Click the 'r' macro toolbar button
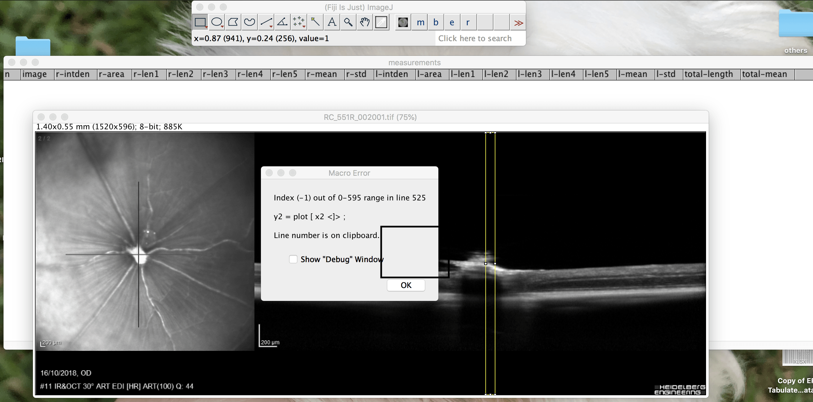Viewport: 813px width, 402px height. [468, 22]
